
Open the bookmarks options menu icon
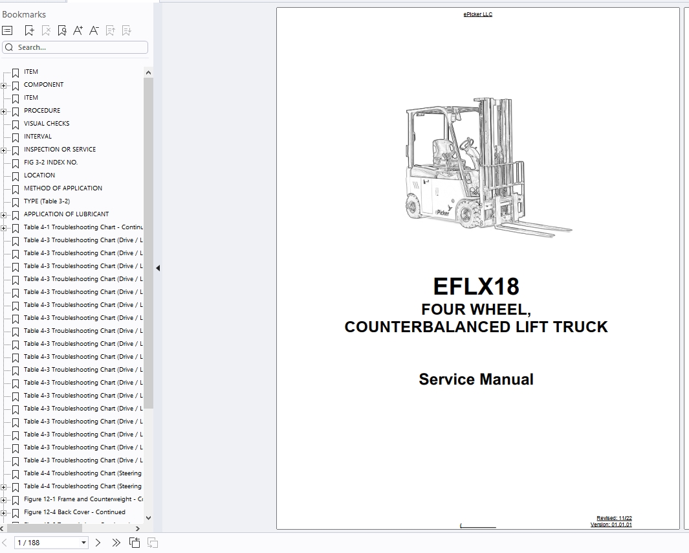click(x=7, y=30)
